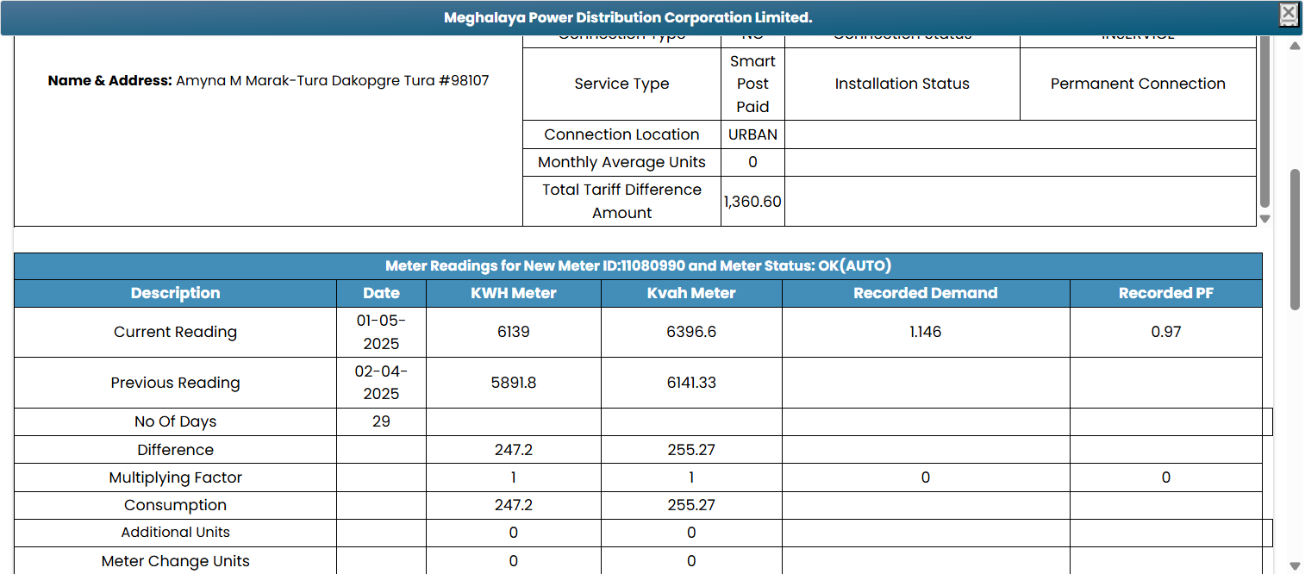
Task: Click the Date column header
Action: click(x=381, y=293)
